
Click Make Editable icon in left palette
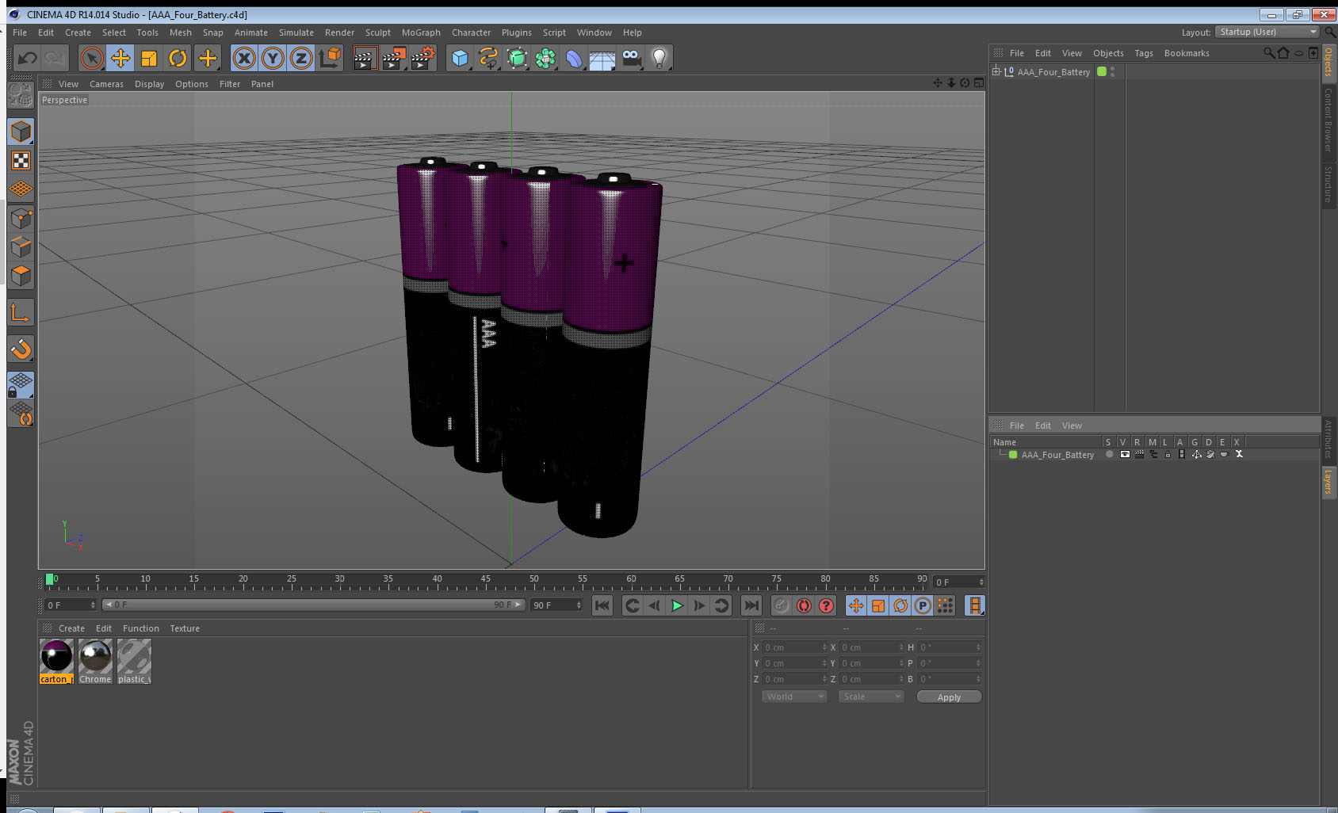(21, 95)
